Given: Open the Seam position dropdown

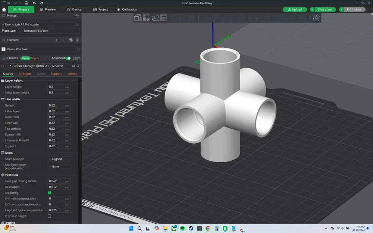Looking at the screenshot, I should [59, 159].
